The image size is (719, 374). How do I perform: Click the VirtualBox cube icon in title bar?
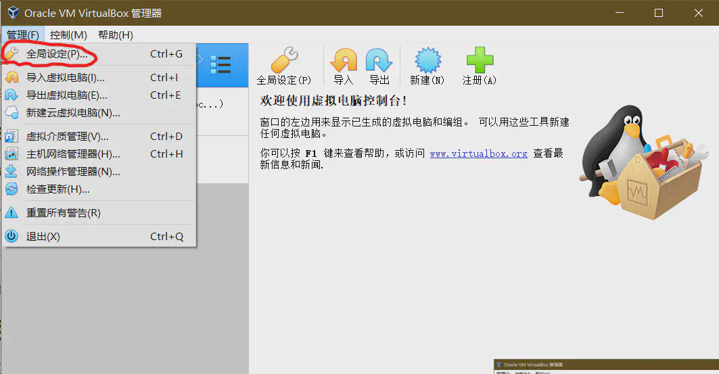coord(14,13)
